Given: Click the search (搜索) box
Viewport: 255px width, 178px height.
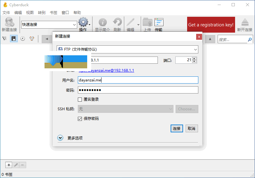Looking at the screenshot, I should (x=233, y=39).
